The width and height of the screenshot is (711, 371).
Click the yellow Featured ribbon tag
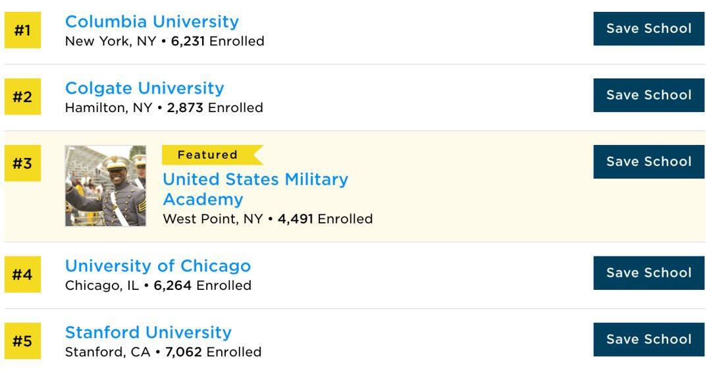point(212,155)
